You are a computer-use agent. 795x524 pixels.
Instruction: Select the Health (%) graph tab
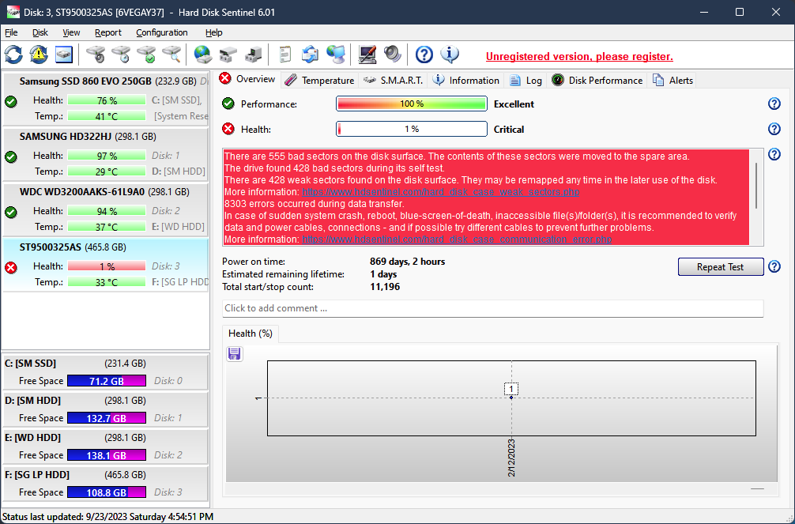point(251,334)
